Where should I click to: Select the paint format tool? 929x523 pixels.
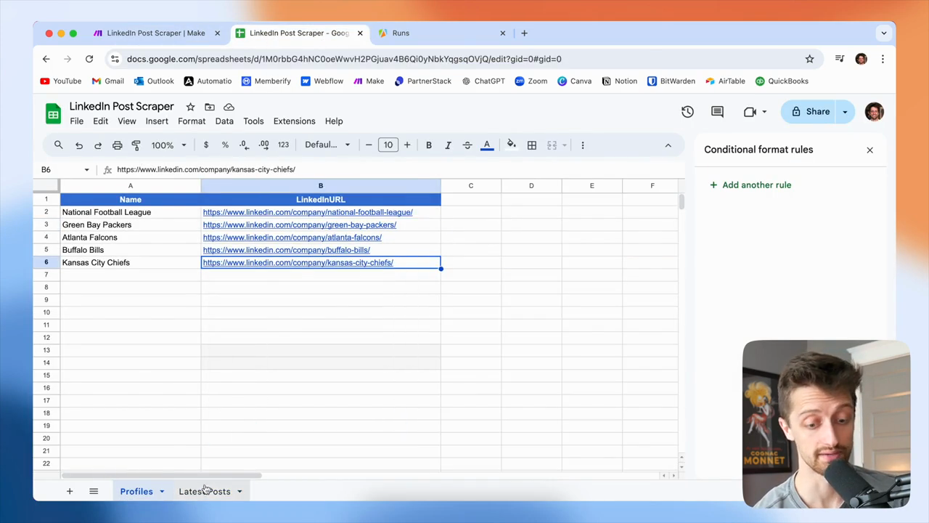(136, 145)
